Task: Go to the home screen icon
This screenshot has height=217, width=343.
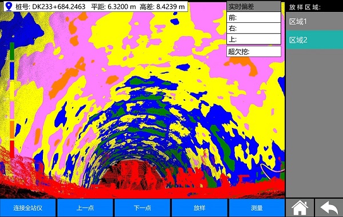Action: (300, 208)
